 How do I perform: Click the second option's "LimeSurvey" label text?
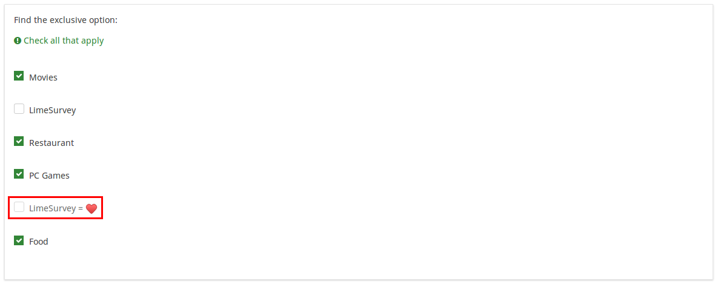(x=52, y=110)
